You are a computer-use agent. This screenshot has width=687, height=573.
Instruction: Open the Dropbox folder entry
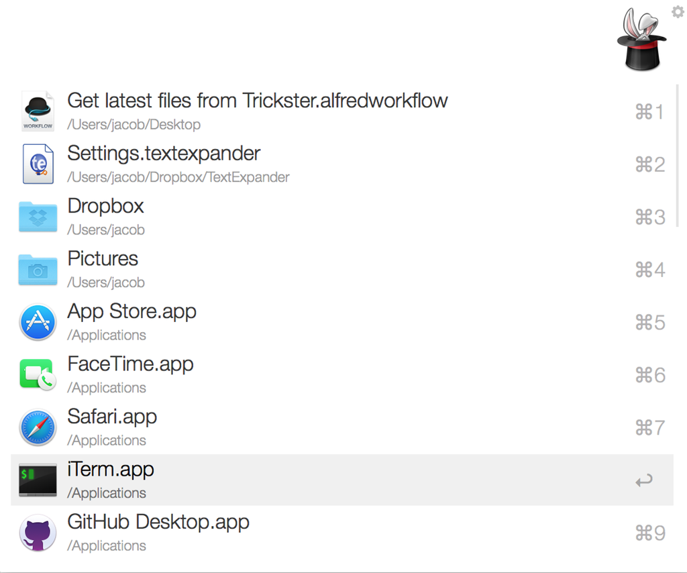pyautogui.click(x=105, y=206)
